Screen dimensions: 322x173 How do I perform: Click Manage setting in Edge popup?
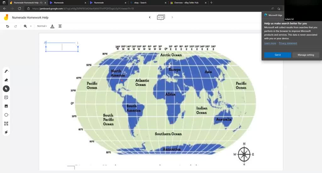[x=306, y=55]
